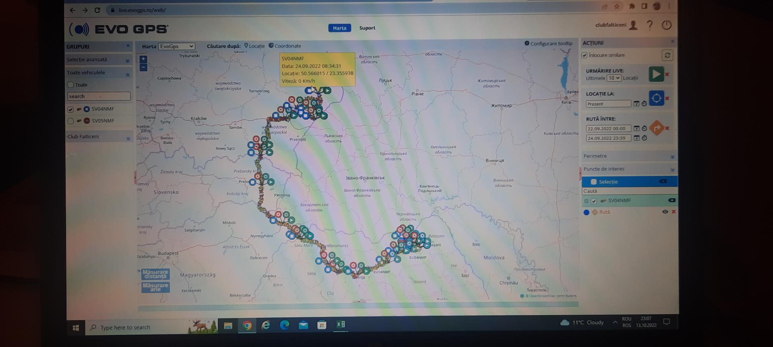The width and height of the screenshot is (773, 347).
Task: Uncheck the Înlocuire similare checkbox
Action: (x=584, y=55)
